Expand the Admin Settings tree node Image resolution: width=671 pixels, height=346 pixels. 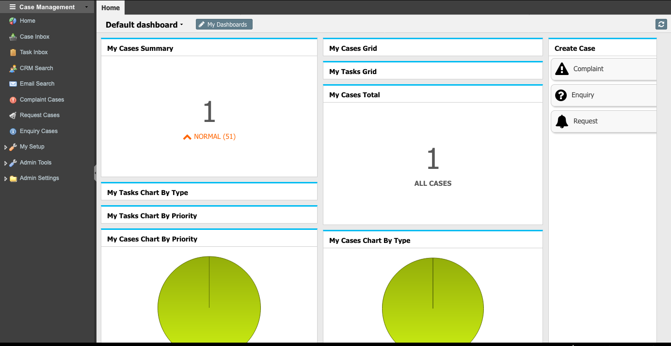coord(6,179)
